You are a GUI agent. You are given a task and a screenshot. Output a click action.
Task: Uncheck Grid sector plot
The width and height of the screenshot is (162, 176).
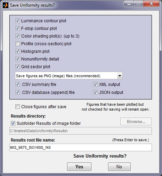17,67
